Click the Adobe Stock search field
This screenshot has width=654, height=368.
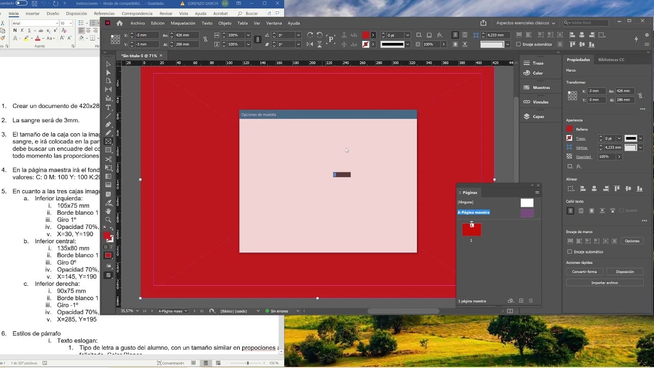[x=586, y=23]
